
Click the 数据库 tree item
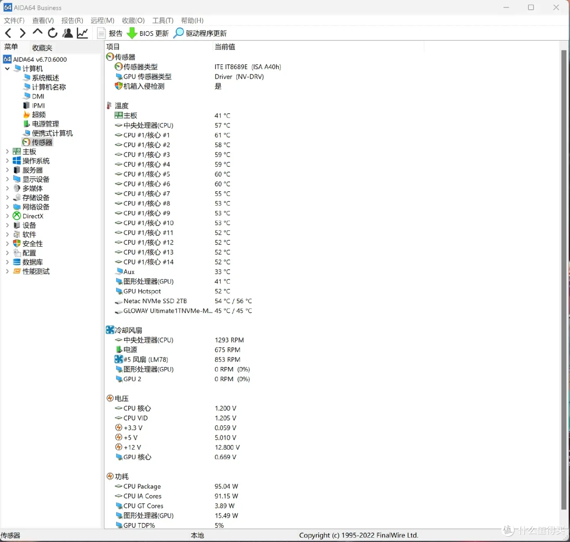click(x=28, y=262)
